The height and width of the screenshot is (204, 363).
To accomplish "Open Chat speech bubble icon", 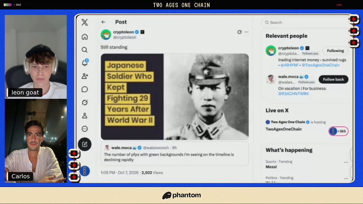I will click(85, 89).
